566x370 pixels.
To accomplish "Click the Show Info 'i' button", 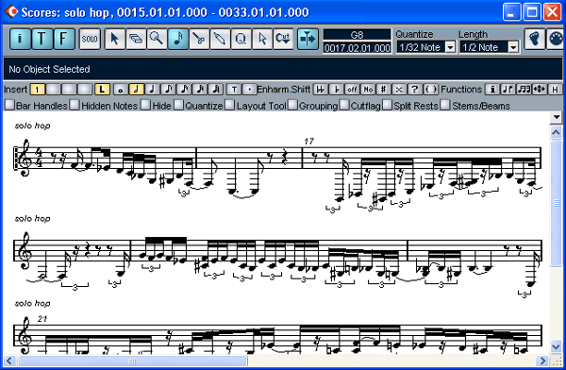I will [x=20, y=39].
